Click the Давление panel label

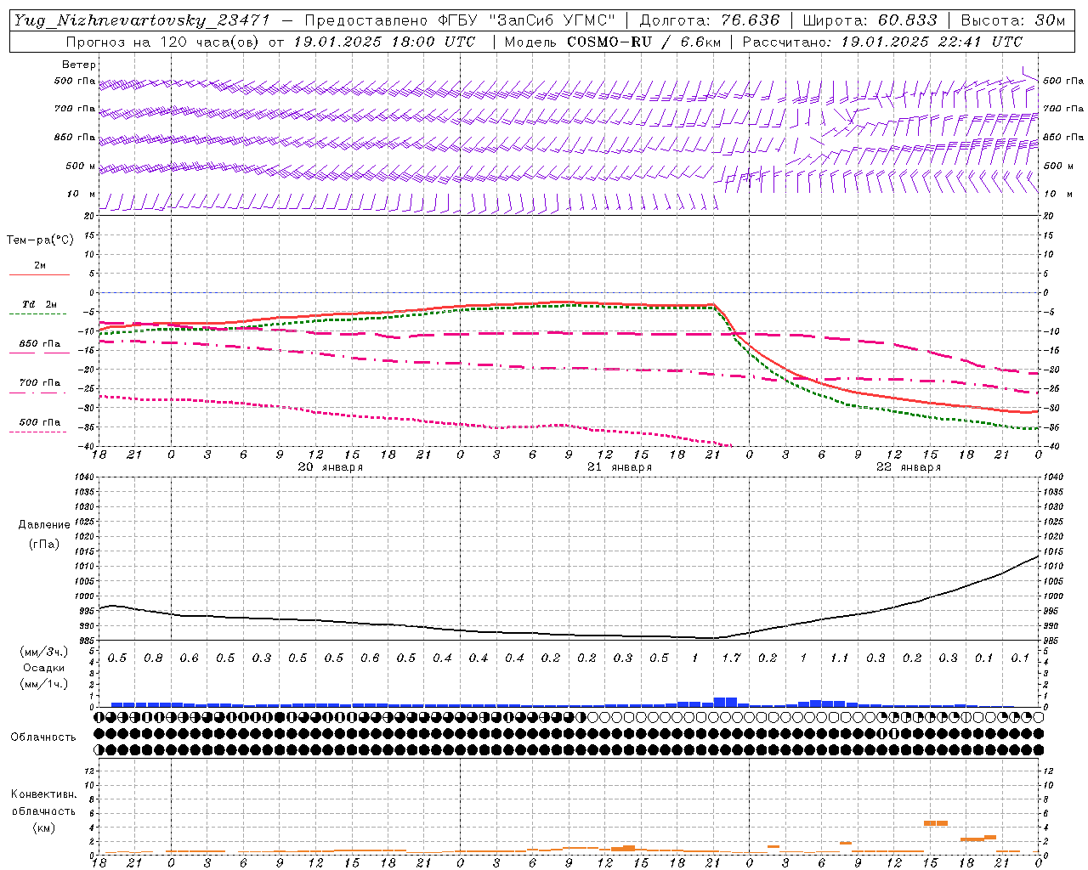click(x=44, y=525)
